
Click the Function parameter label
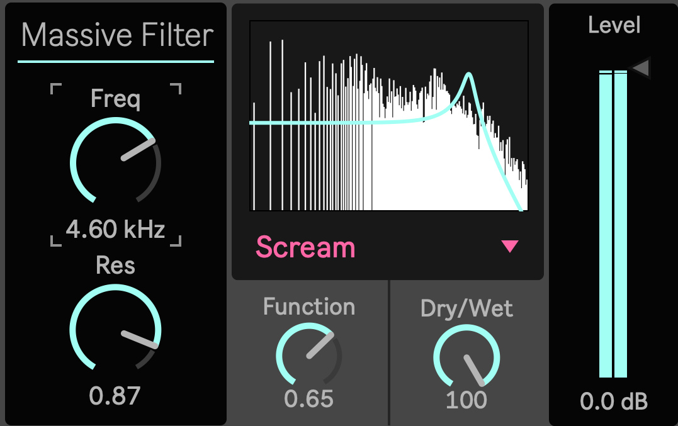pos(308,306)
